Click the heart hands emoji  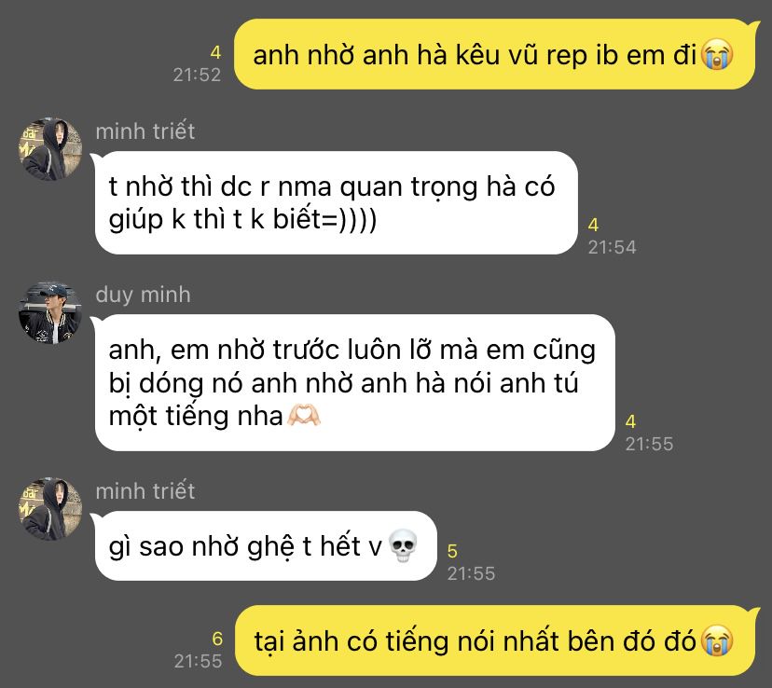click(304, 416)
